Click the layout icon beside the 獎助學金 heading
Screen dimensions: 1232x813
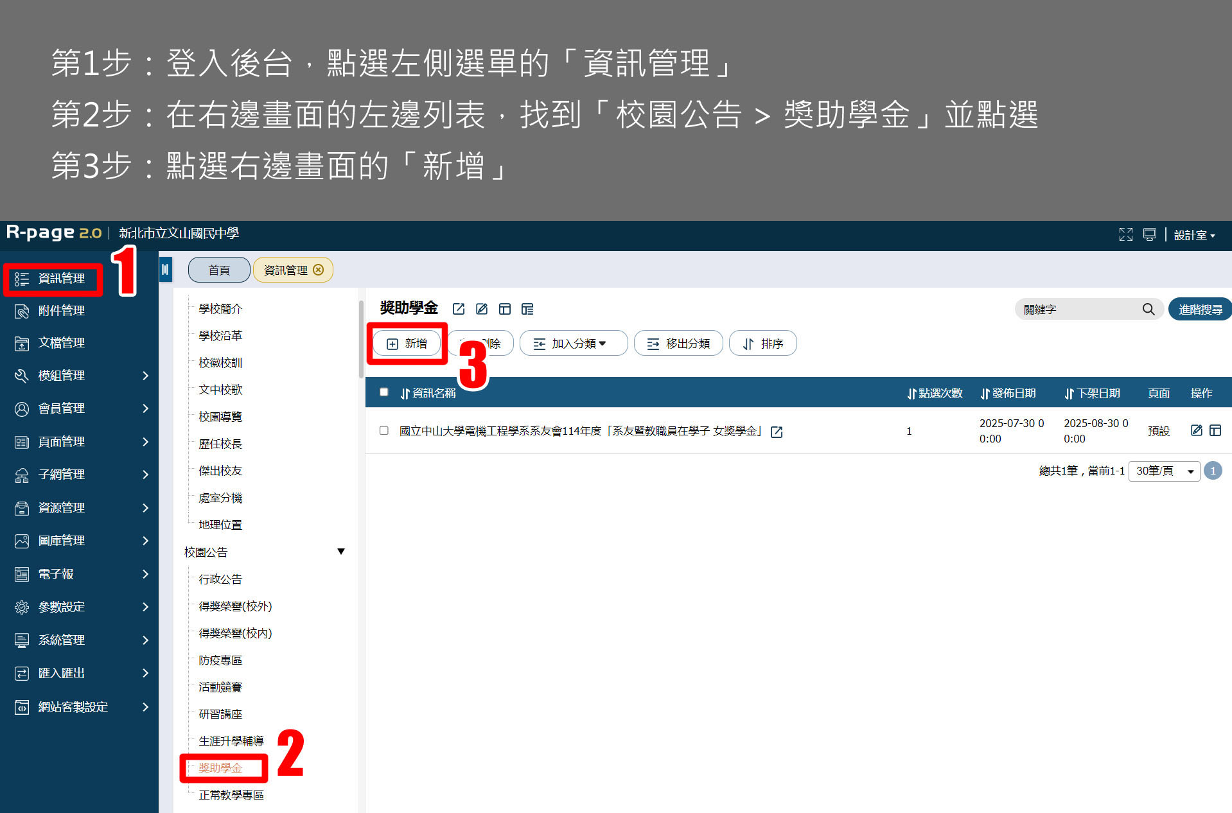point(505,310)
